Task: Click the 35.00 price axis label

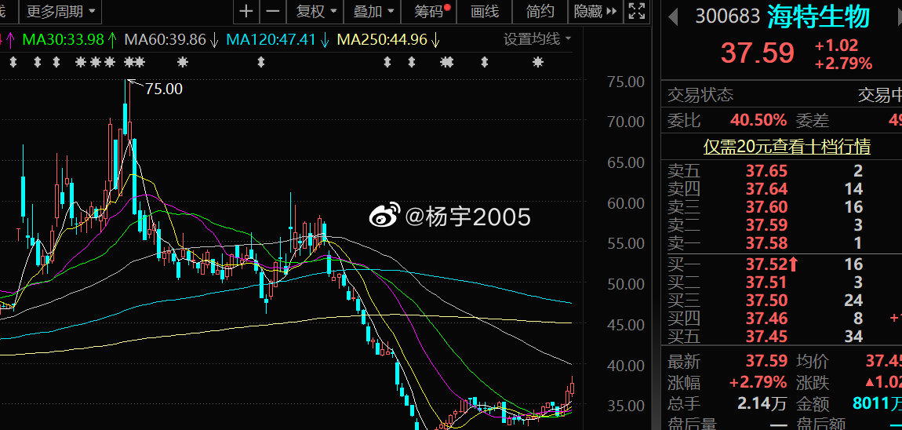Action: (x=625, y=406)
